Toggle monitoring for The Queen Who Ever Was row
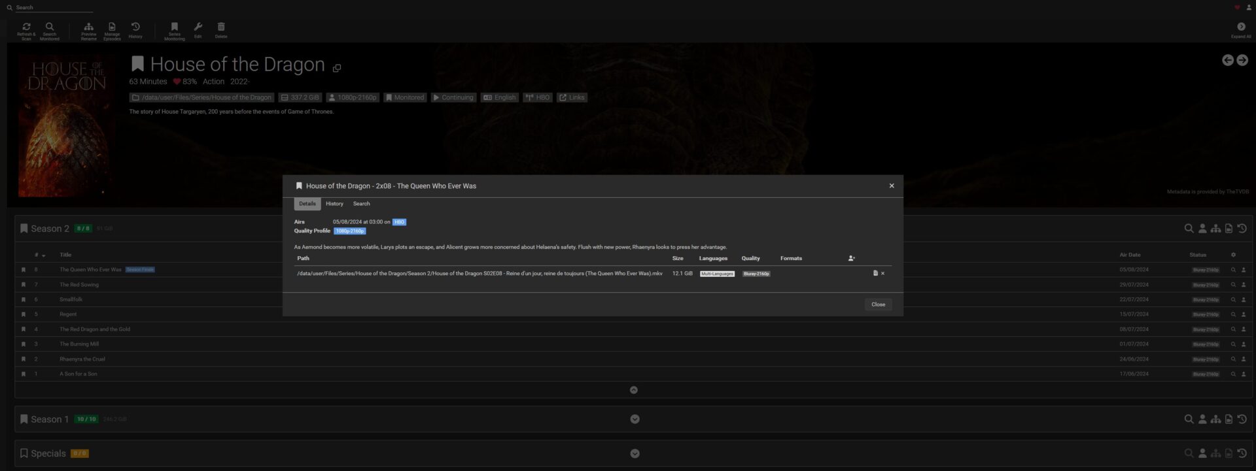This screenshot has height=471, width=1256. click(x=24, y=270)
